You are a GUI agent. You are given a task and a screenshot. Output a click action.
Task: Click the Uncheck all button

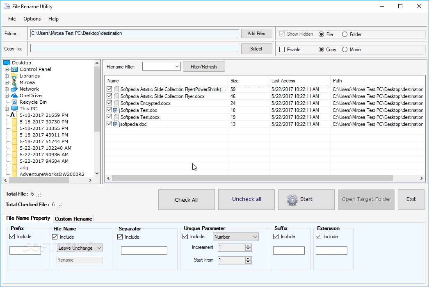click(246, 200)
